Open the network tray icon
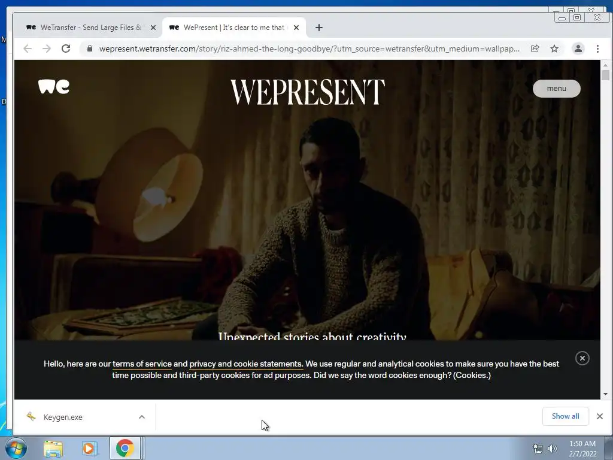This screenshot has width=613, height=460. [x=538, y=449]
